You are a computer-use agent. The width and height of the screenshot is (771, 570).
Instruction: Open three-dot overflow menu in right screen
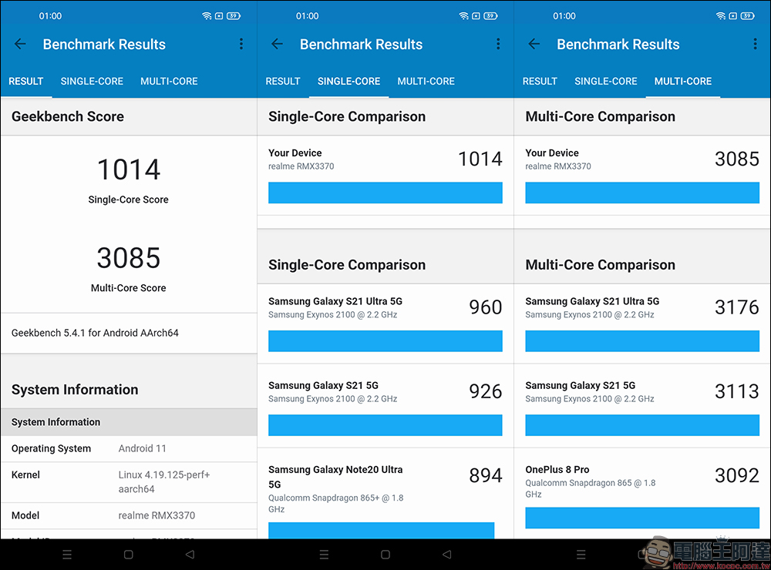[x=755, y=44]
